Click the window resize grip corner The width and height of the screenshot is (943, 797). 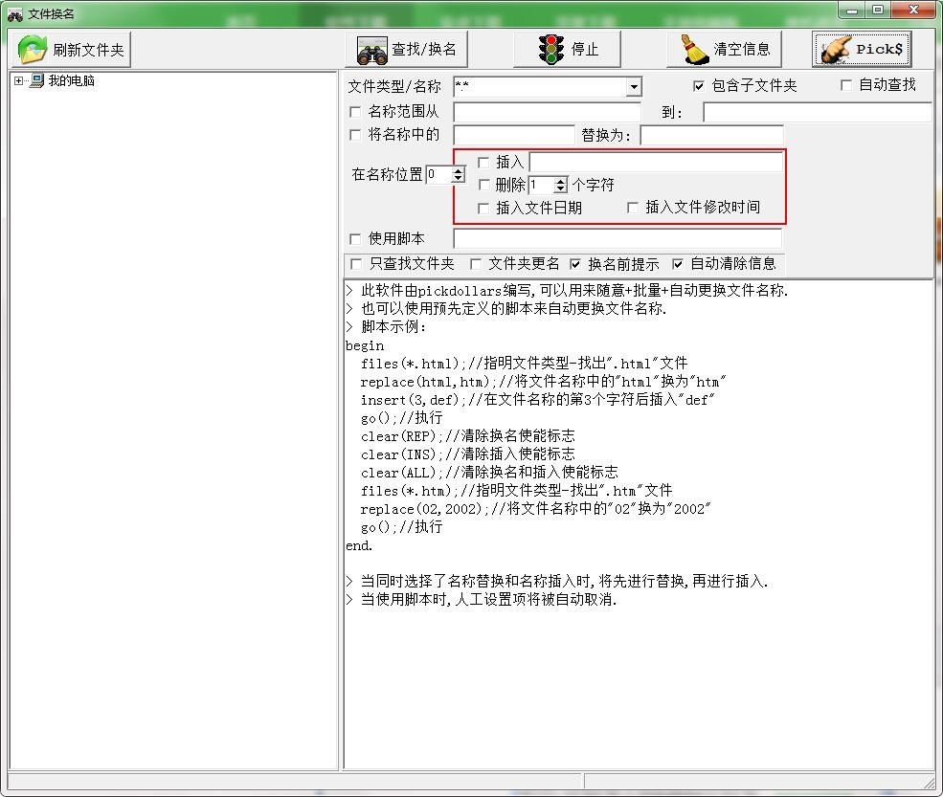[930, 782]
